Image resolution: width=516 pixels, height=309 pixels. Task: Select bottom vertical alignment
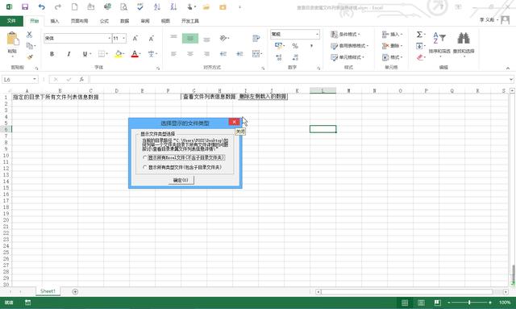[206, 40]
